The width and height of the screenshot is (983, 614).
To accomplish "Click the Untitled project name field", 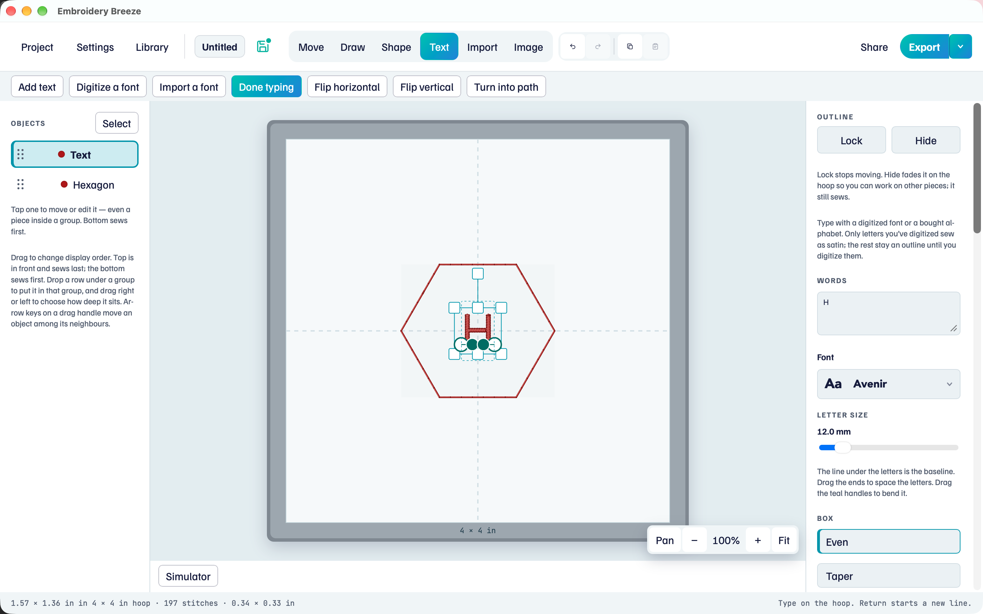I will [219, 47].
